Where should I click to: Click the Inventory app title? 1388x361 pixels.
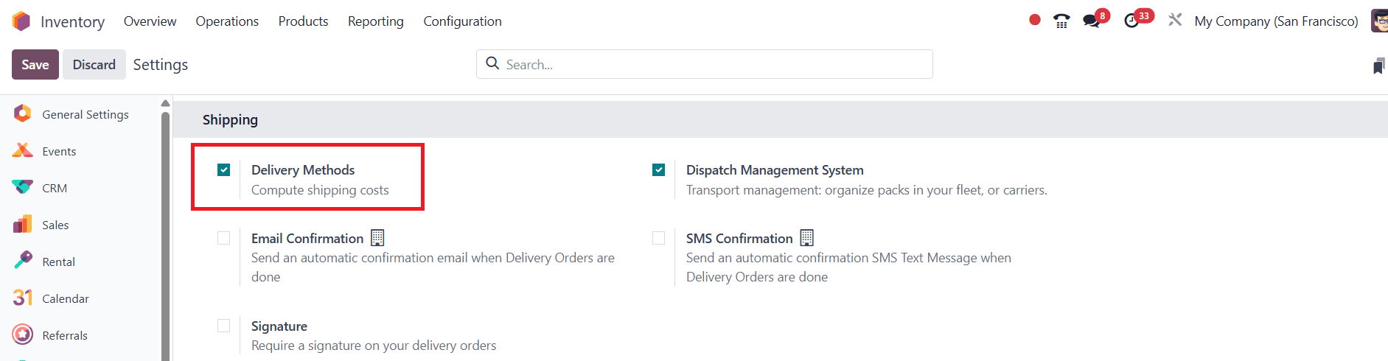(72, 22)
